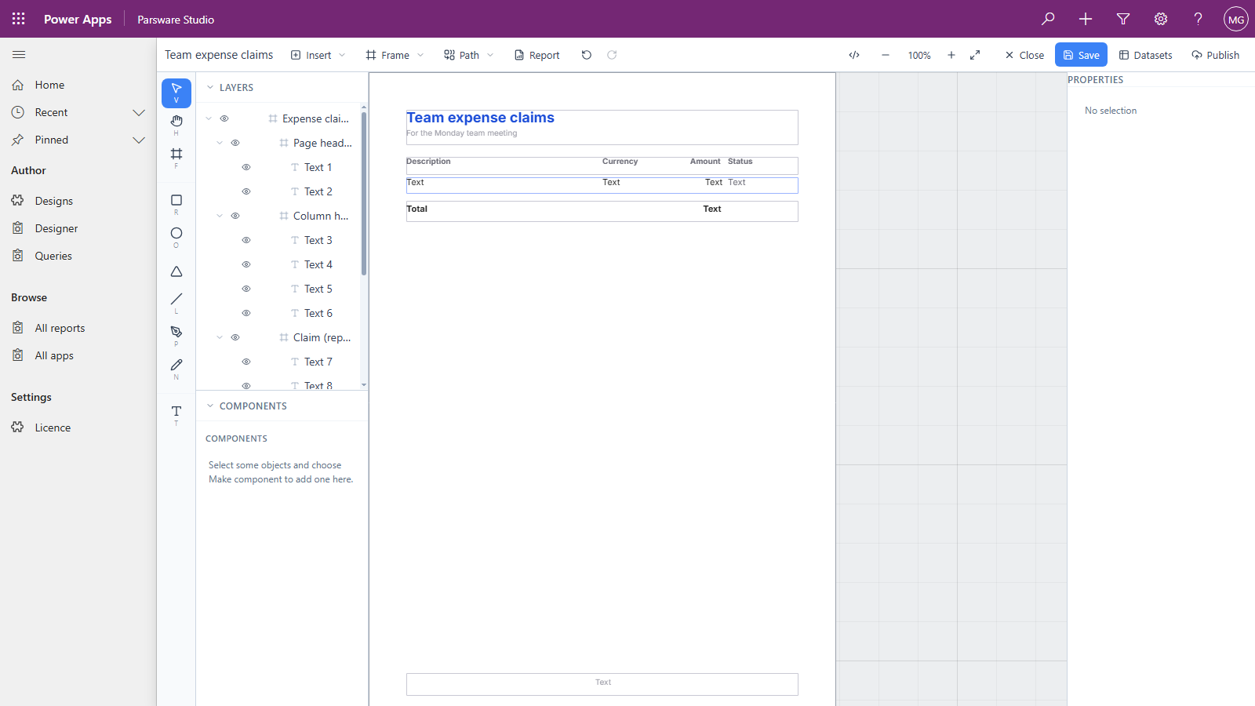
Task: Expand the Recent section chevron
Action: click(x=139, y=112)
